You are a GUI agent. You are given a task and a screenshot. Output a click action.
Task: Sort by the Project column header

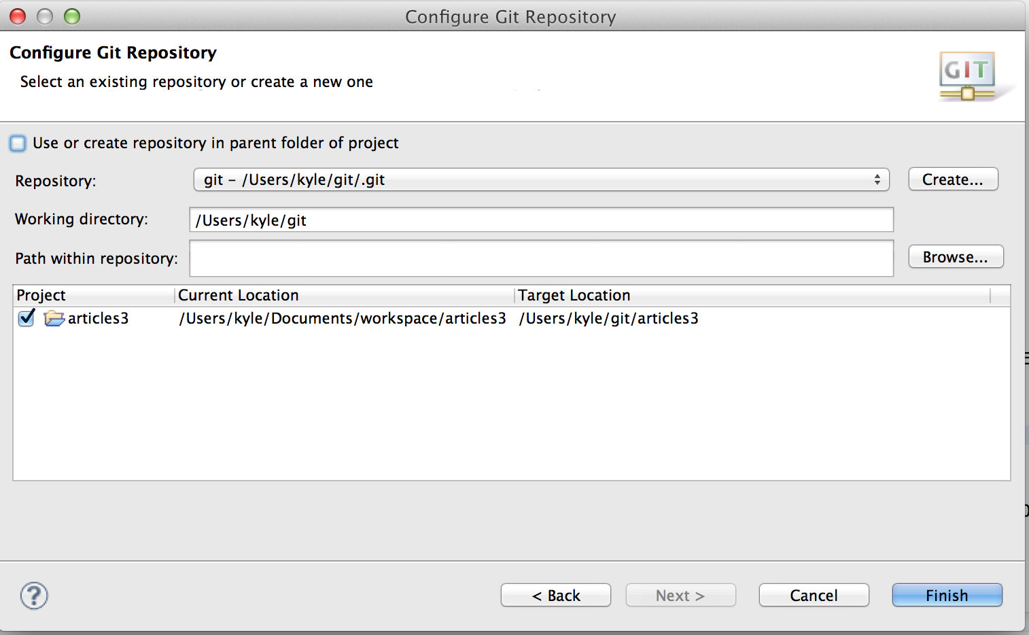pyautogui.click(x=93, y=295)
